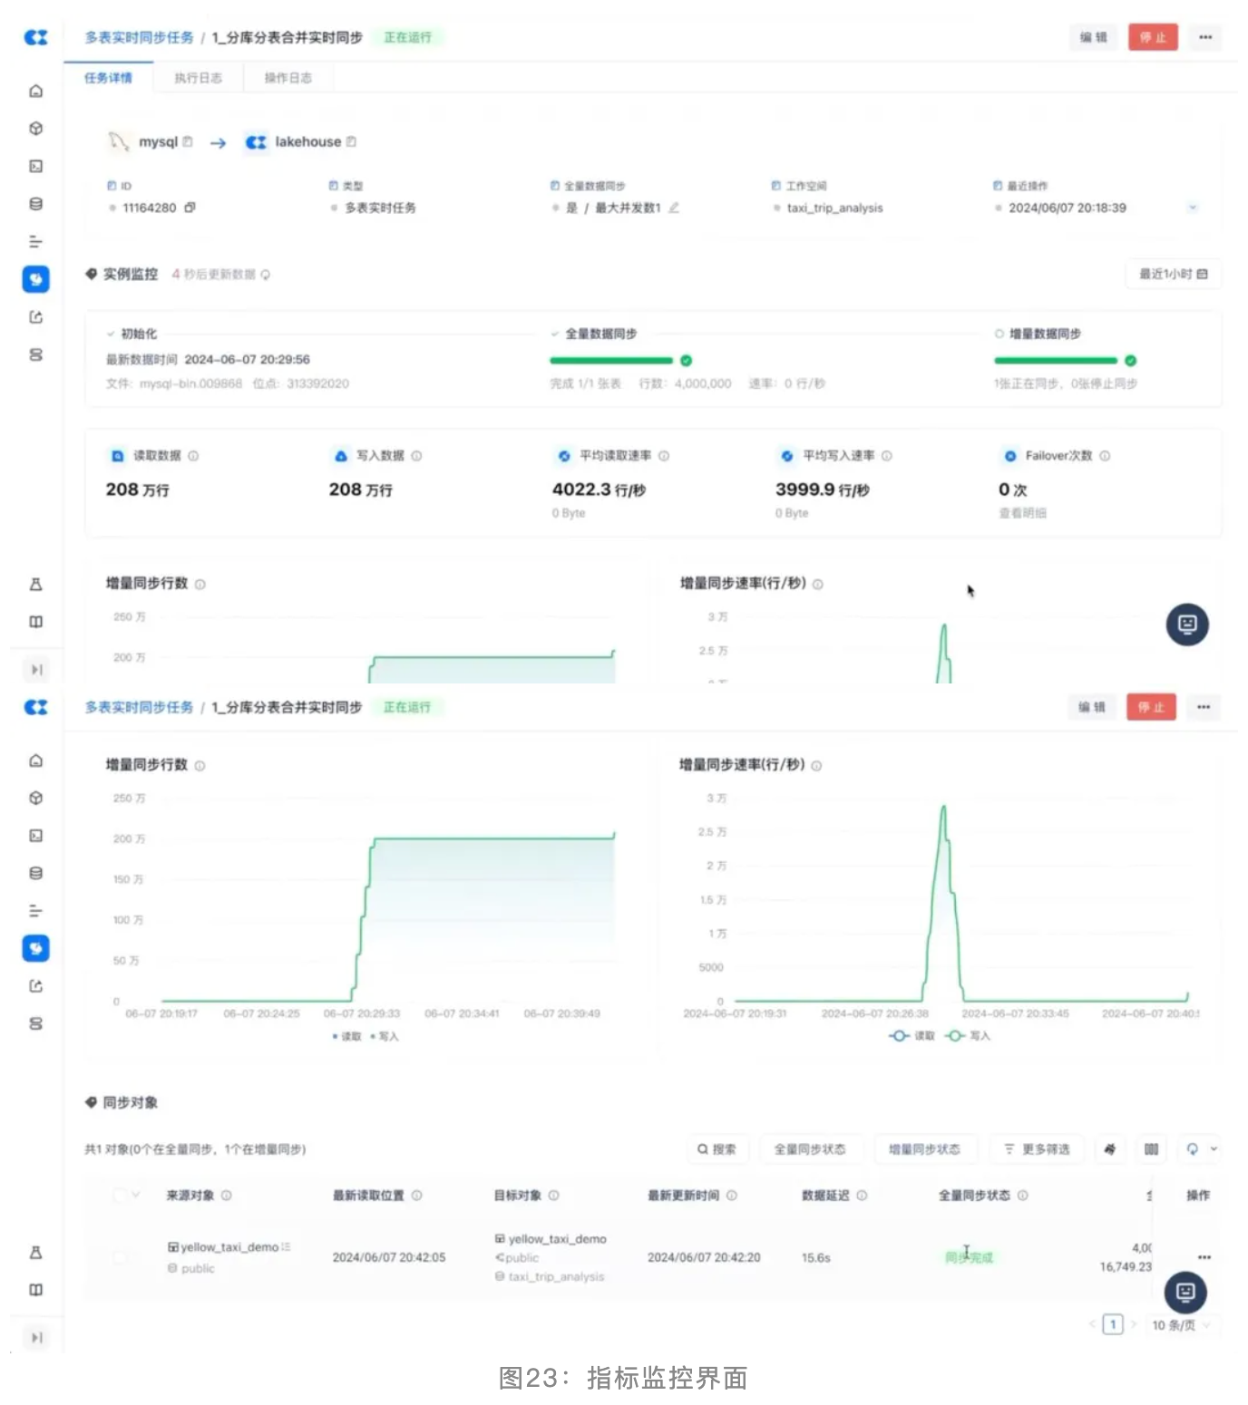Switch to the 执行日志 tab
Screen dimensions: 1248x1405
(198, 78)
